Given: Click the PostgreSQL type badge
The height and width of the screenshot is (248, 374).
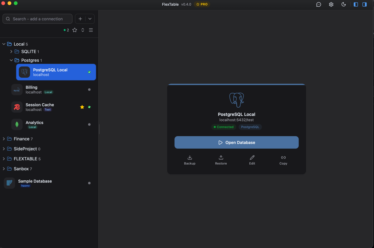Looking at the screenshot, I should [x=250, y=127].
